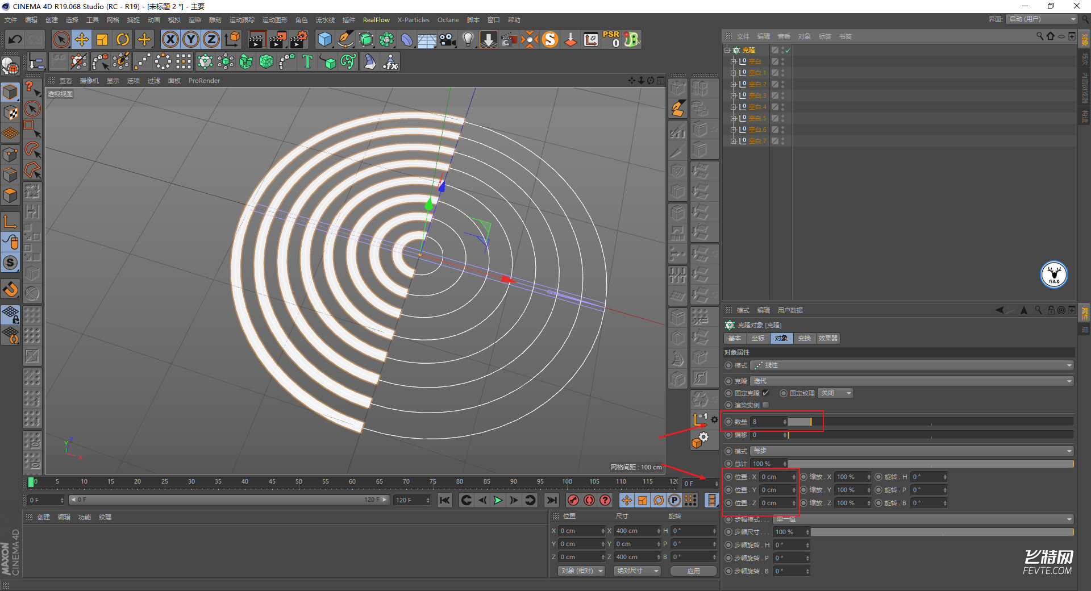Switch to the 坐标 attributes tab
The height and width of the screenshot is (591, 1091).
758,338
